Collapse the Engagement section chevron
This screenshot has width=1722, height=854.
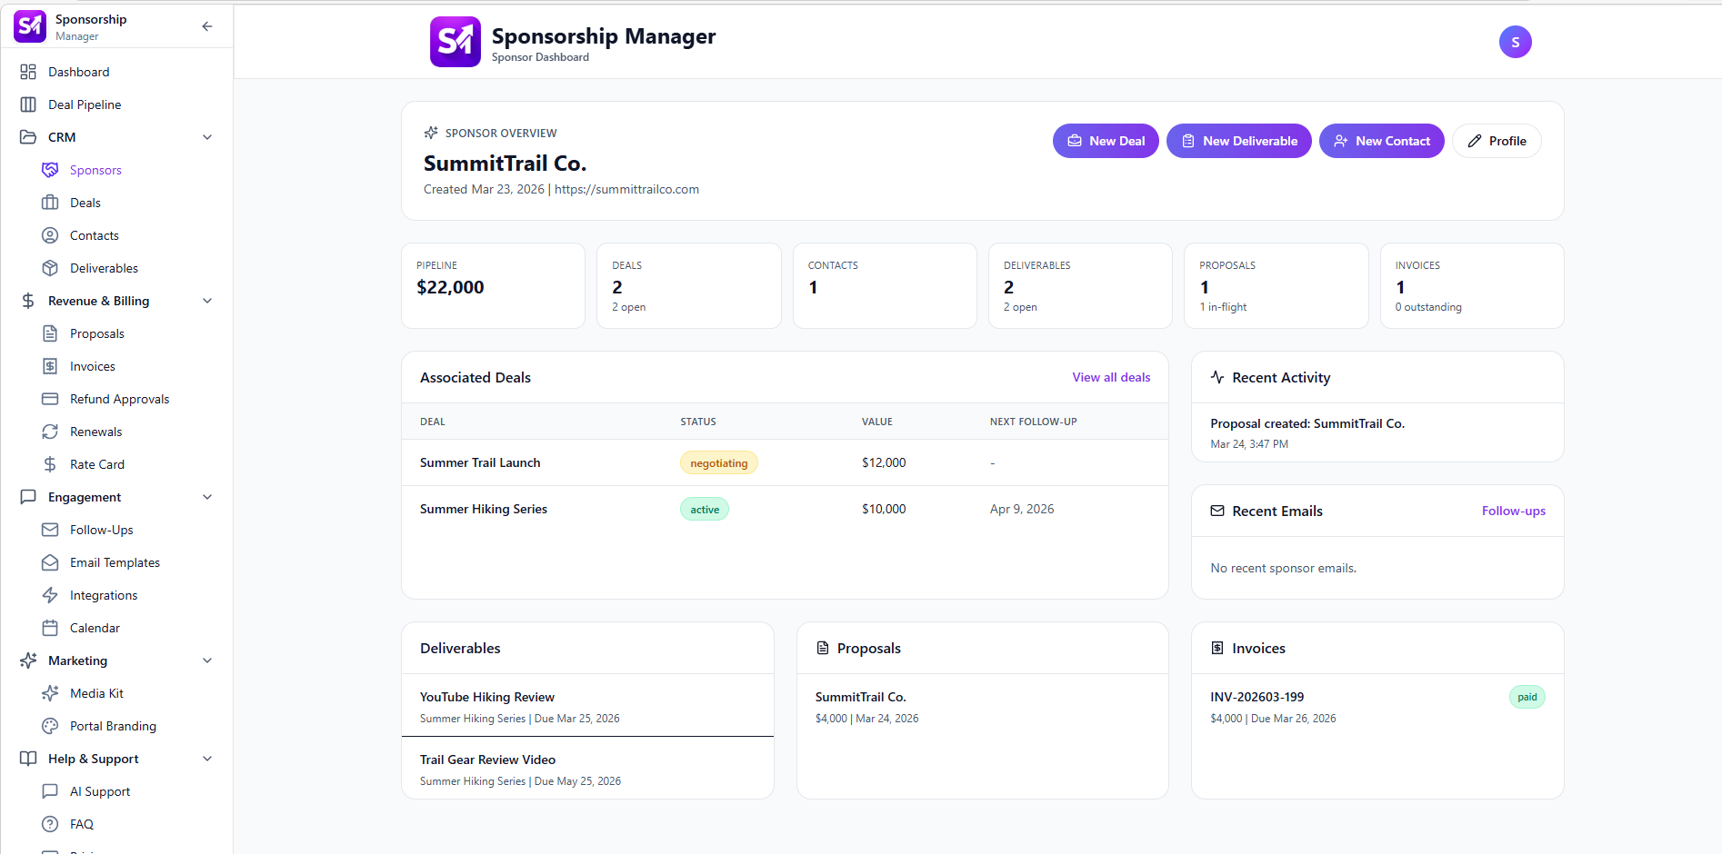click(x=207, y=497)
